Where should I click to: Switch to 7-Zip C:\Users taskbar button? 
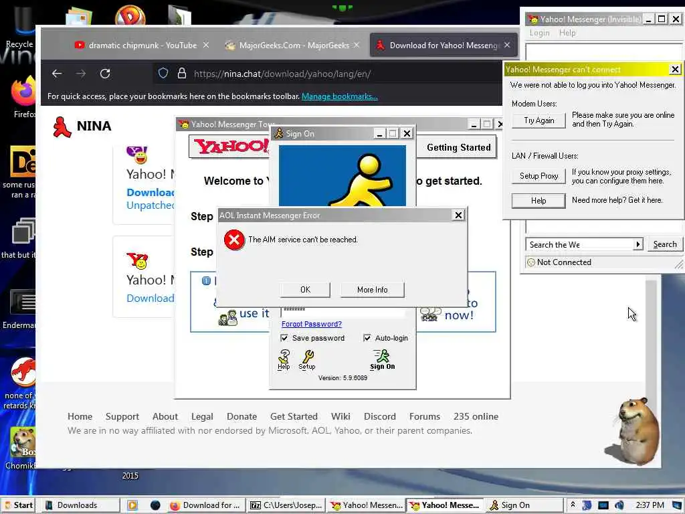coord(286,505)
